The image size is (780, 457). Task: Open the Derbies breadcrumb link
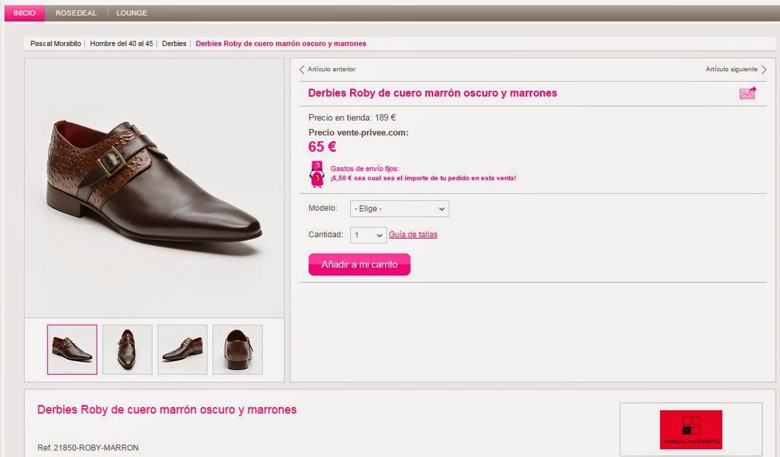point(174,43)
